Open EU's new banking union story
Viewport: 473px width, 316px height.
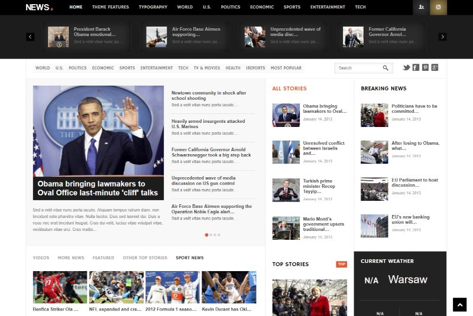click(x=410, y=219)
